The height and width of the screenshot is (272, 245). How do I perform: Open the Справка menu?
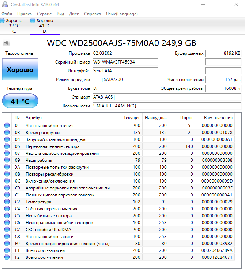93,14
